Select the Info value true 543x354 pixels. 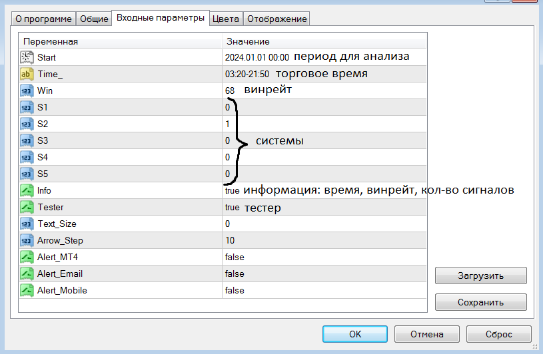232,190
